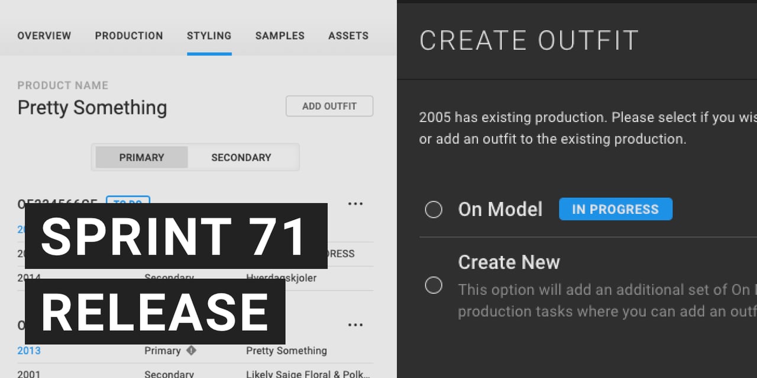Open the Production tab
This screenshot has width=757, height=378.
129,36
